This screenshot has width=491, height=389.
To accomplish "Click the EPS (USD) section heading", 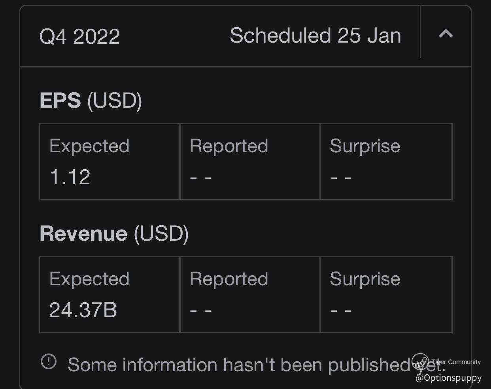I will tap(91, 100).
